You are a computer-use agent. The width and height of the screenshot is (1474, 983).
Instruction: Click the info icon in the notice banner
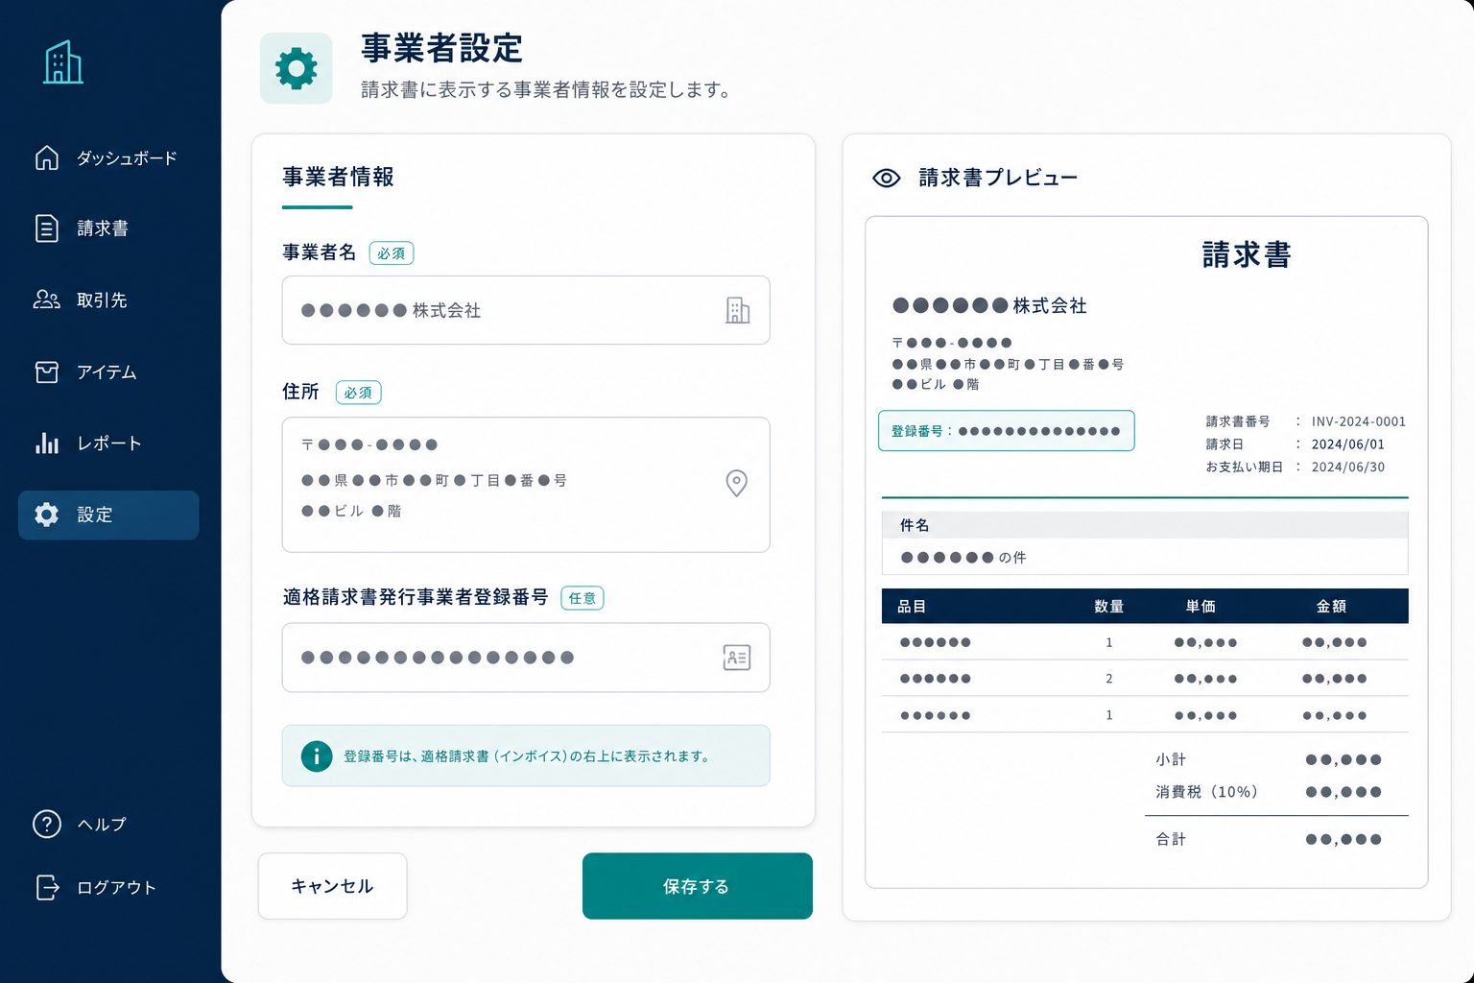pos(316,755)
